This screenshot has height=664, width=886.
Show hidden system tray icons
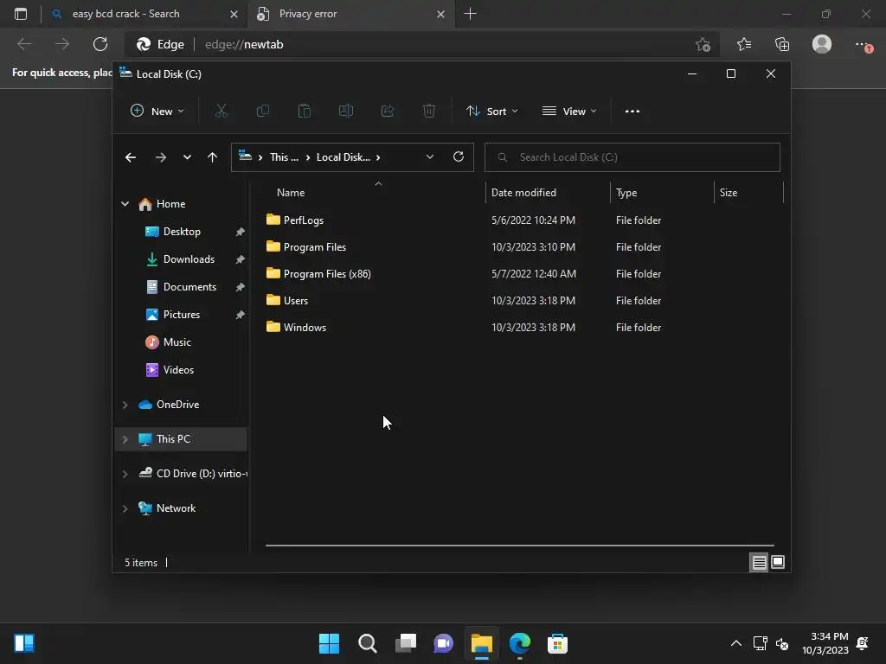coord(736,643)
